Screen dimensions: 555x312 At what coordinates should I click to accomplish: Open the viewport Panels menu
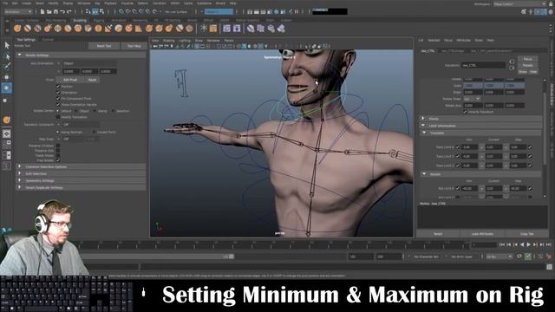[x=229, y=41]
